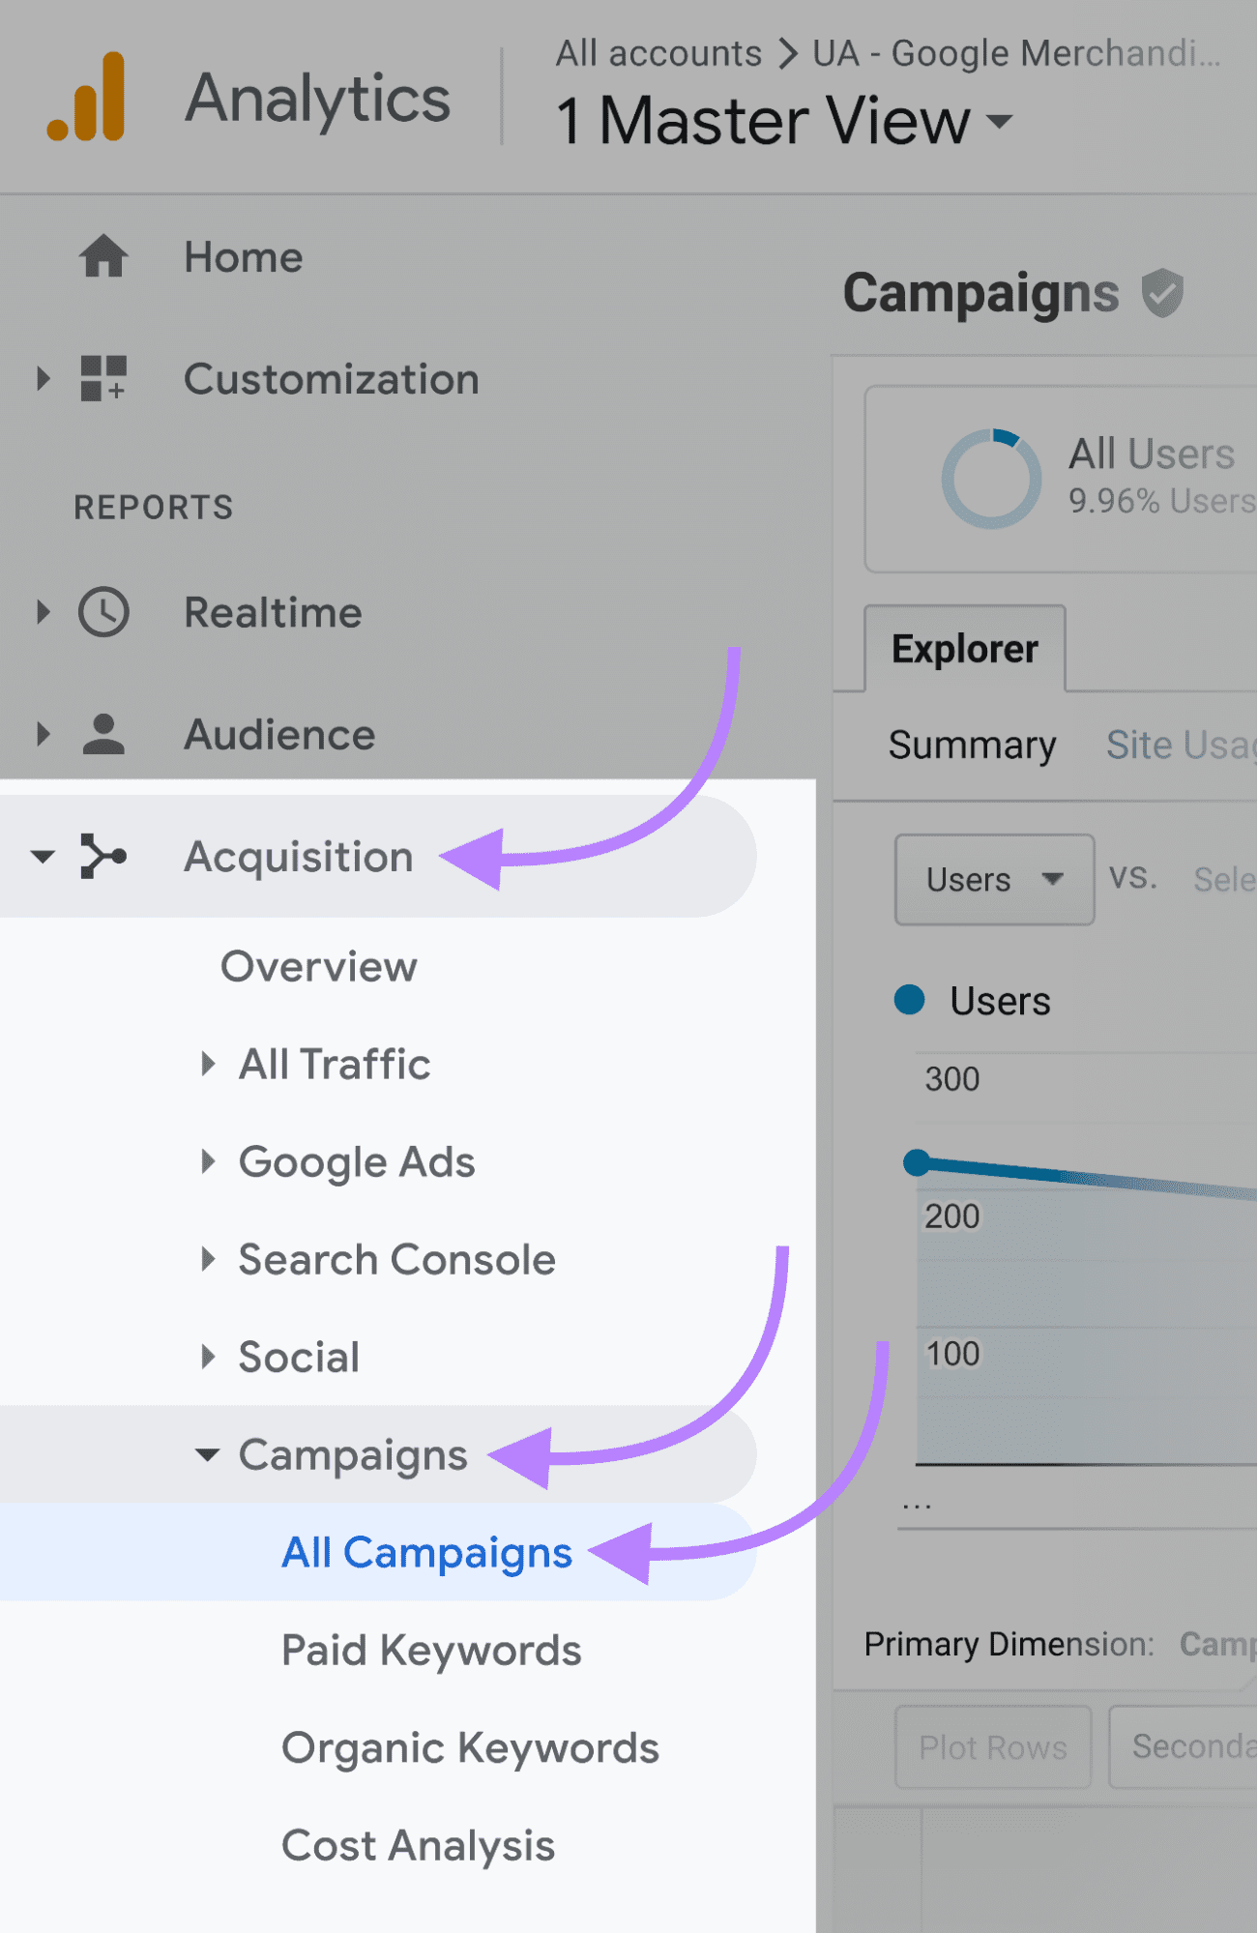Click the 300 axis label
The width and height of the screenshot is (1258, 1933).
point(952,1079)
